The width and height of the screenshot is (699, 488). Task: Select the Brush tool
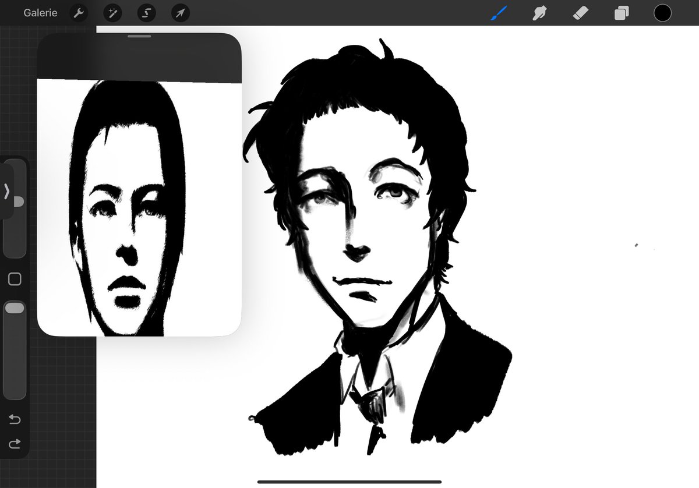499,13
